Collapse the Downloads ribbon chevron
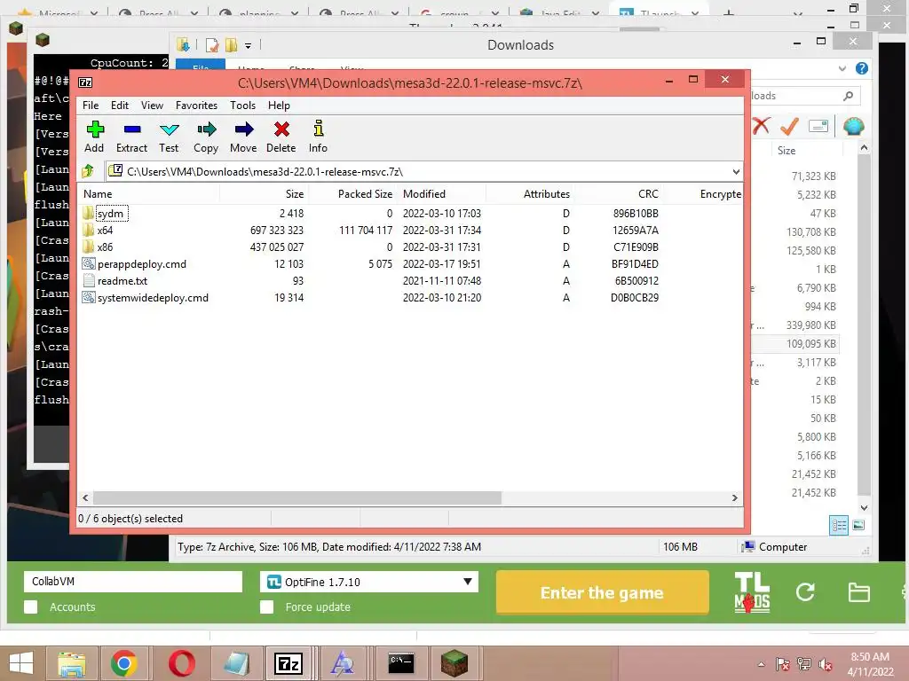 842,68
